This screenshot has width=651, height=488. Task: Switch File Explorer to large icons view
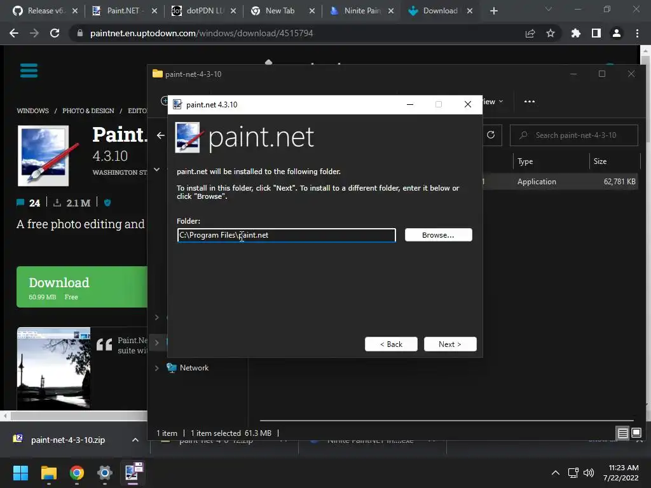(636, 433)
